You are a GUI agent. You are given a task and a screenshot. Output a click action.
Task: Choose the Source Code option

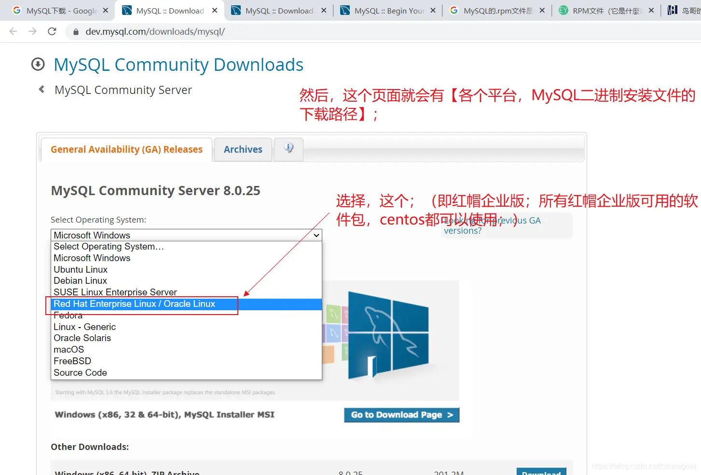point(186,373)
